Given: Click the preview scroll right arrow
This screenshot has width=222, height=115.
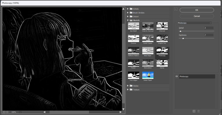Looking at the screenshot, I should point(121,112).
